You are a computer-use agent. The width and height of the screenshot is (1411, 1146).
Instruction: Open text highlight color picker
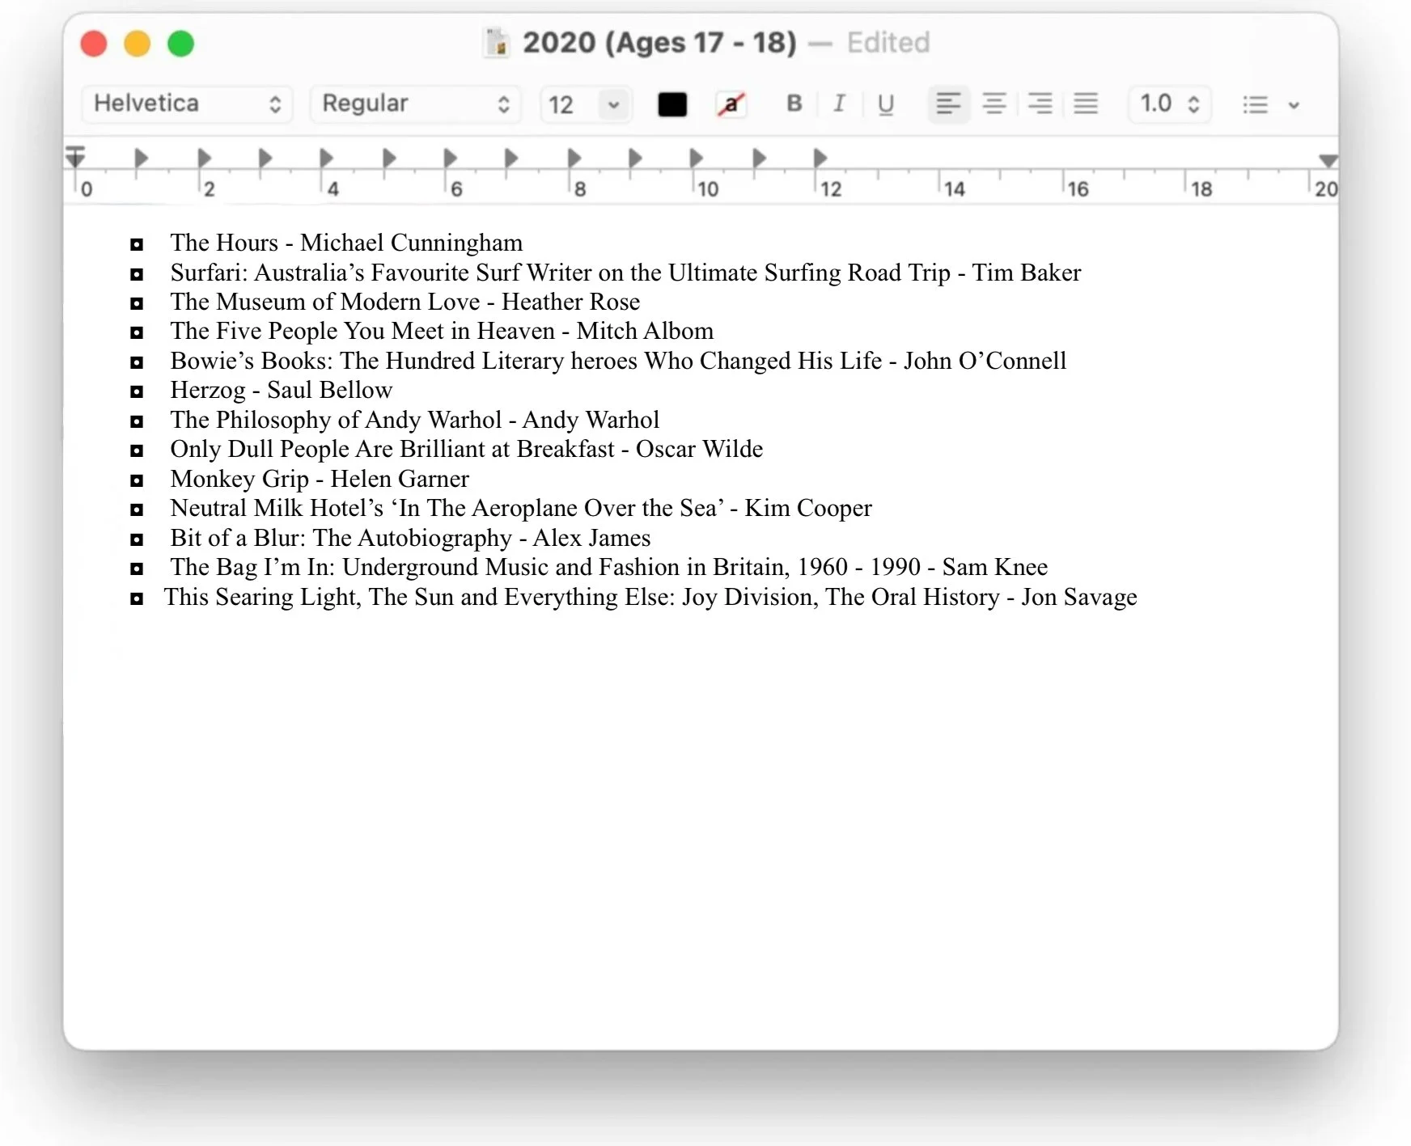(731, 104)
